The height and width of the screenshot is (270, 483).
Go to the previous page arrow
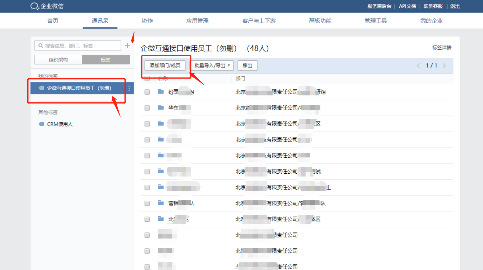click(418, 66)
